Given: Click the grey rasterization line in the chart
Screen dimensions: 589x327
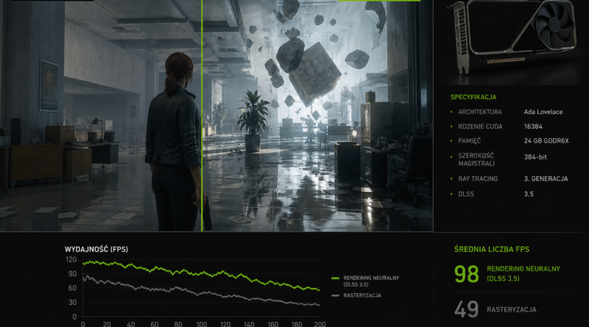Looking at the screenshot, I should click(x=201, y=292).
